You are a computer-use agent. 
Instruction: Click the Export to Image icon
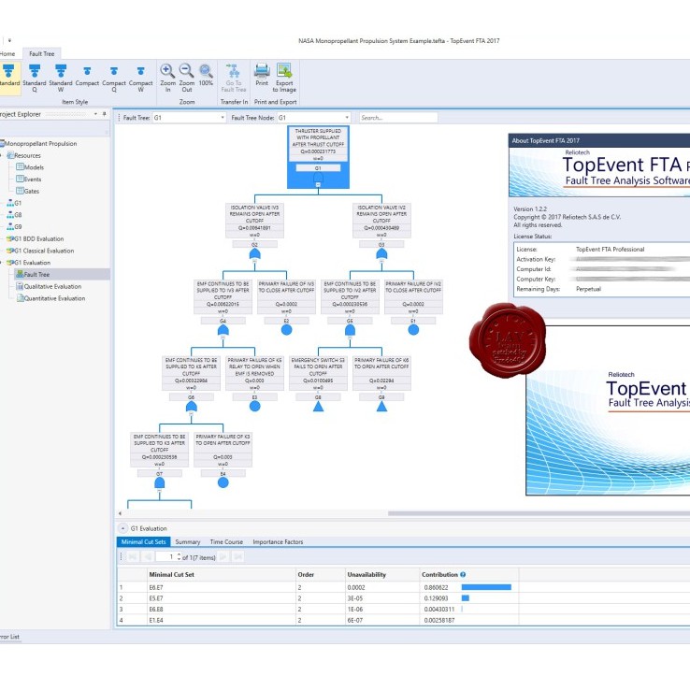point(284,71)
